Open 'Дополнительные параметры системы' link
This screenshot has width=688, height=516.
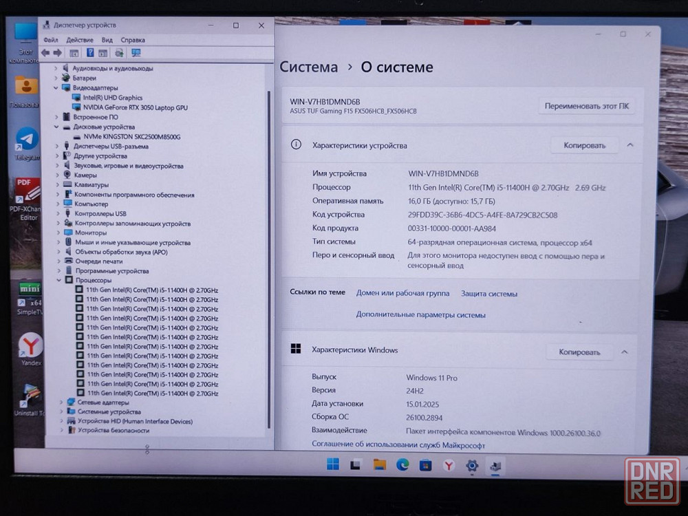(x=420, y=314)
